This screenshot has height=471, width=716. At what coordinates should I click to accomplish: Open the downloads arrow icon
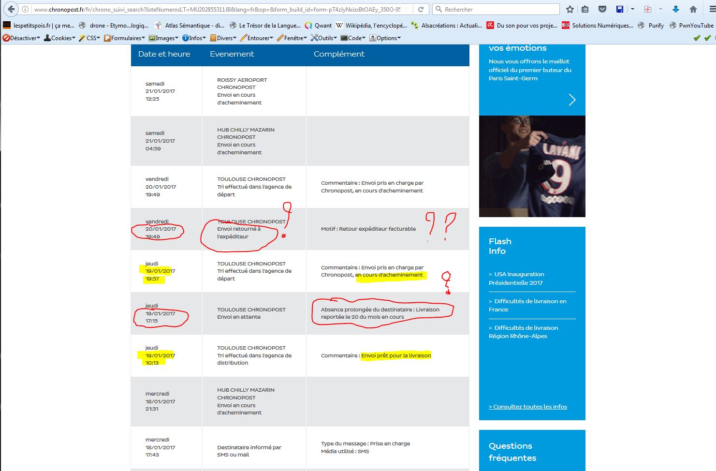point(676,9)
